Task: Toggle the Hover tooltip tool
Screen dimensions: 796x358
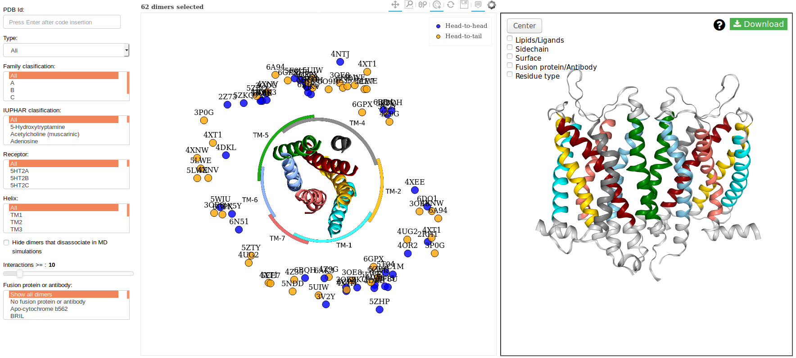Action: pos(478,4)
